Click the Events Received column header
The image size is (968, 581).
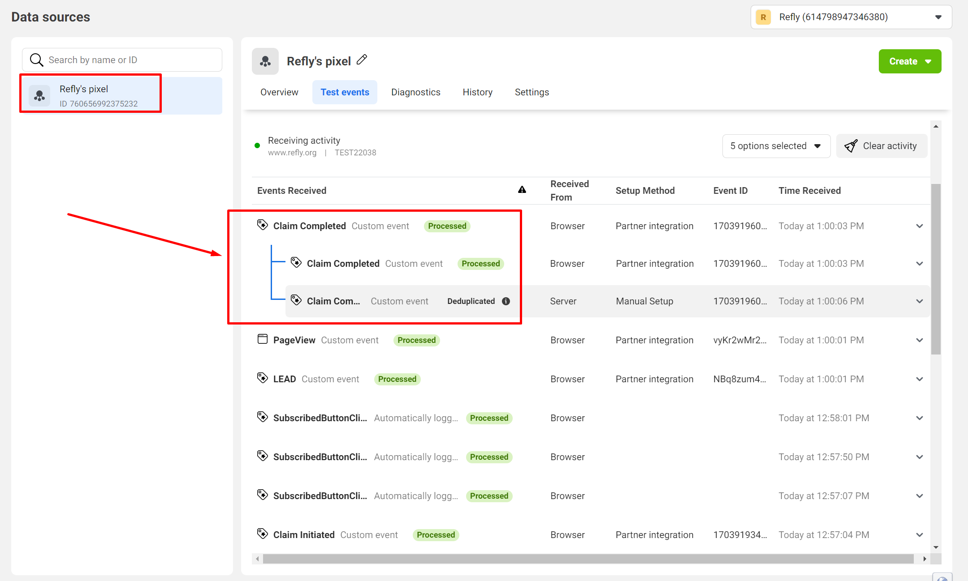[x=292, y=191]
